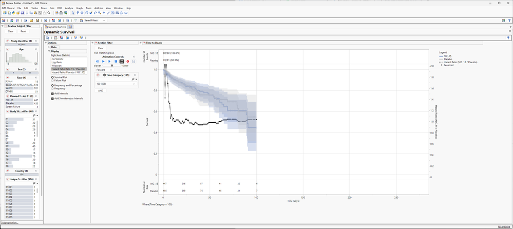Click the Search magnifier icon in main toolbar
Image resolution: width=513 pixels, height=229 pixels.
coord(49,13)
